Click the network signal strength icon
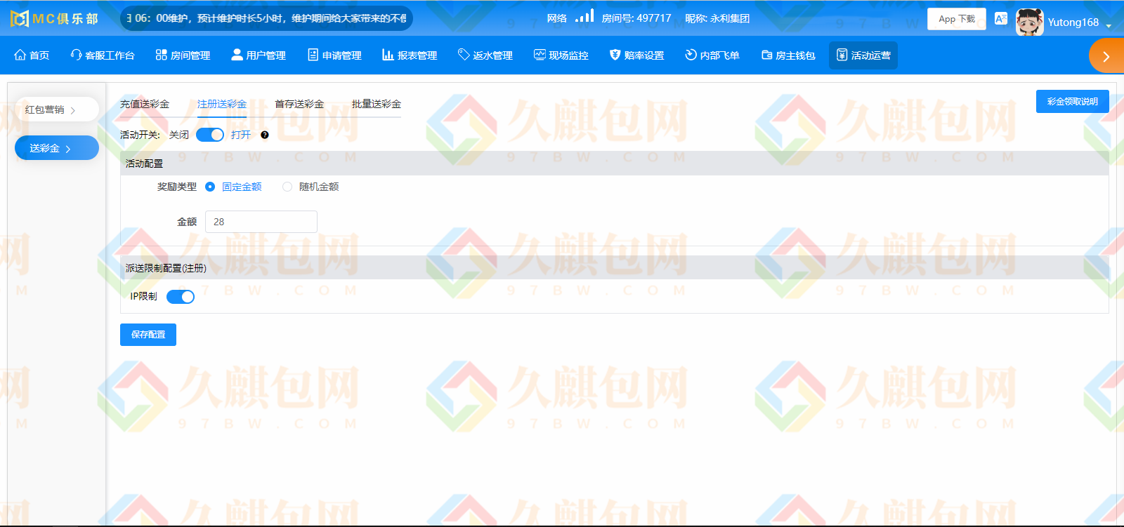 [x=584, y=16]
